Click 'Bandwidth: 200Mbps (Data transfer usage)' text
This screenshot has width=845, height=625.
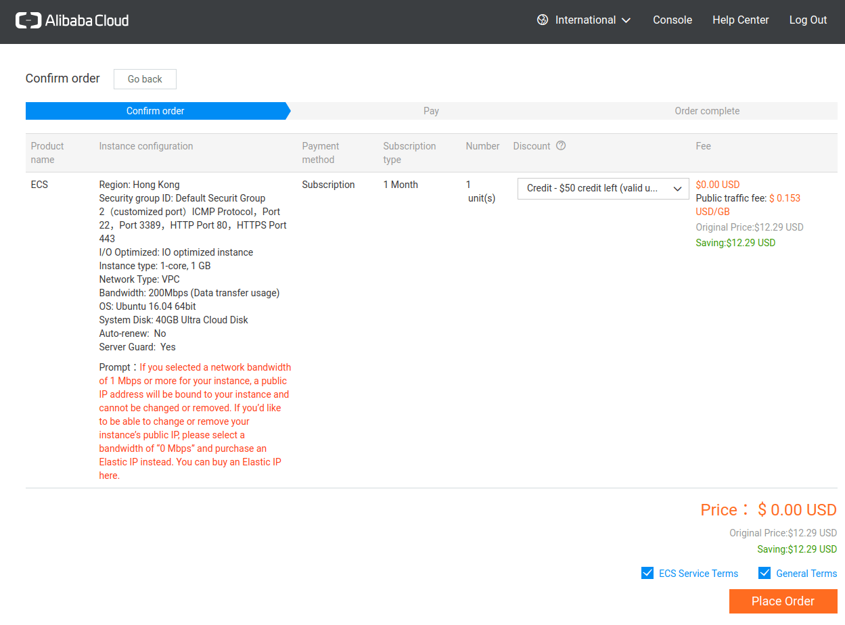[189, 293]
